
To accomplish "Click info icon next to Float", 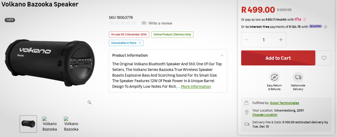I will pyautogui.click(x=304, y=20).
